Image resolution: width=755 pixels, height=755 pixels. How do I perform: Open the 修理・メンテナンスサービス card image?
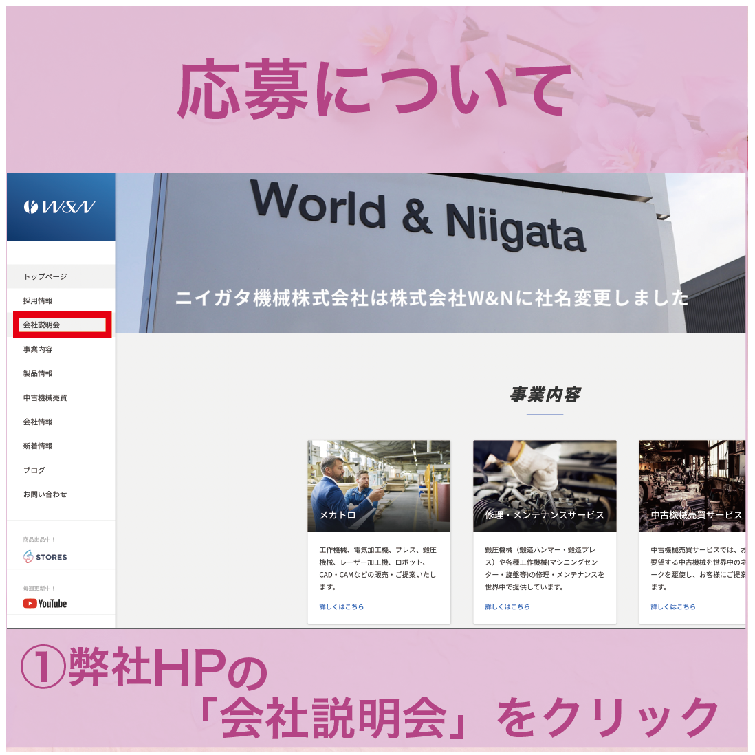pyautogui.click(x=545, y=486)
